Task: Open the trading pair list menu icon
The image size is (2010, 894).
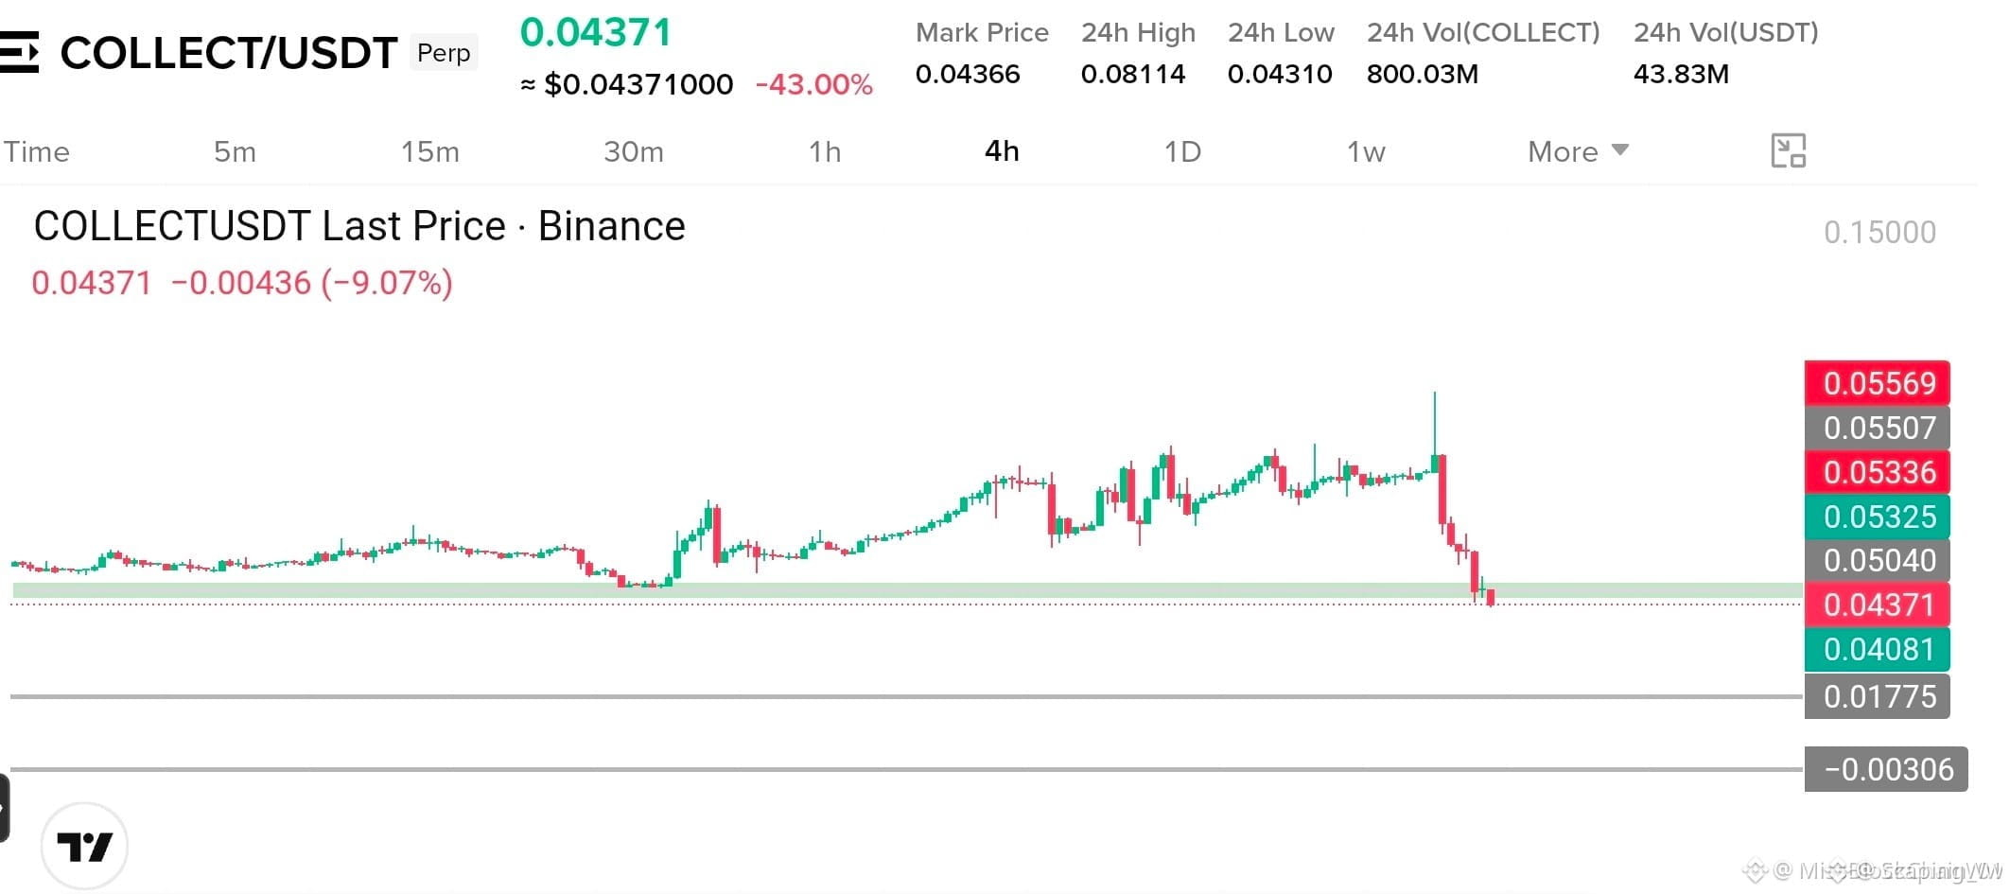Action: pyautogui.click(x=19, y=52)
